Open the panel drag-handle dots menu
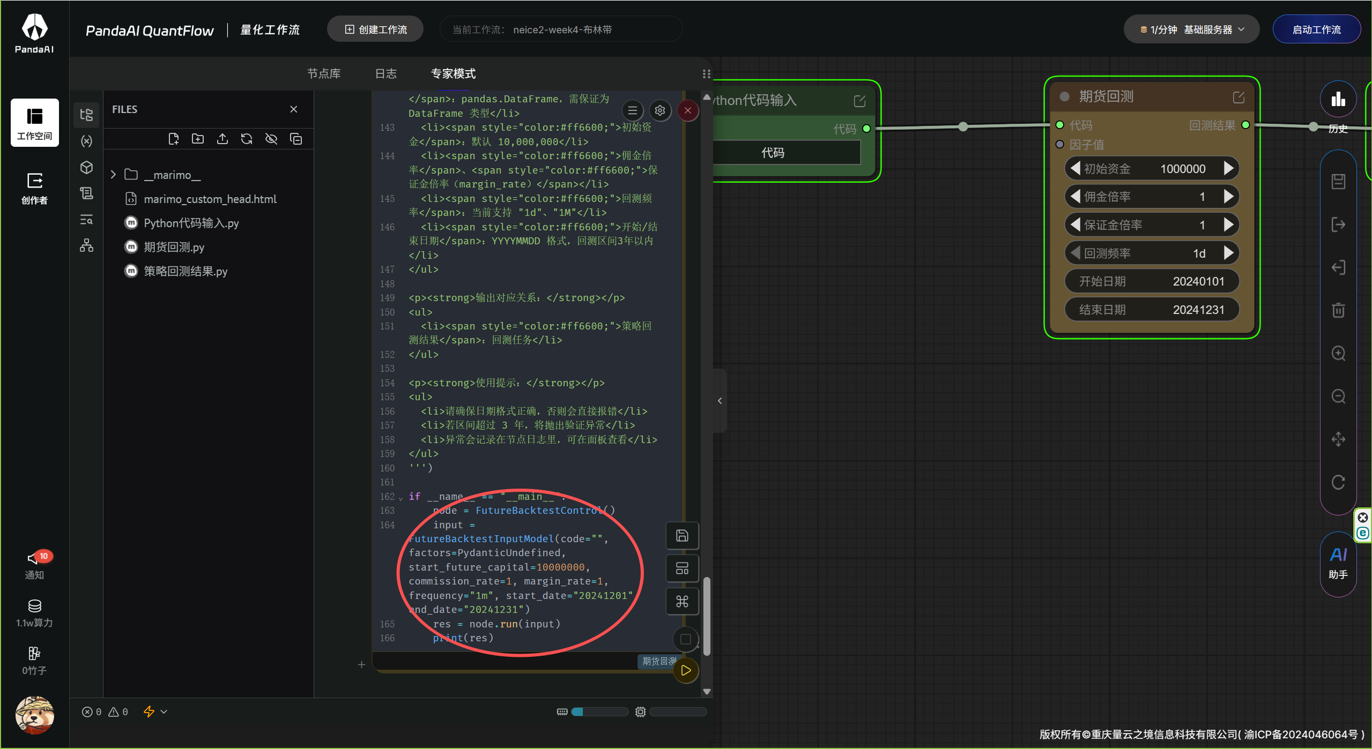 pos(707,74)
